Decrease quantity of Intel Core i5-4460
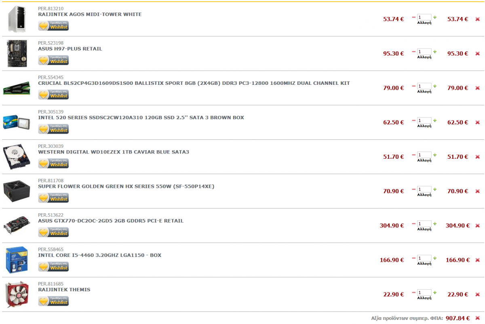This screenshot has width=485, height=324. click(x=413, y=258)
